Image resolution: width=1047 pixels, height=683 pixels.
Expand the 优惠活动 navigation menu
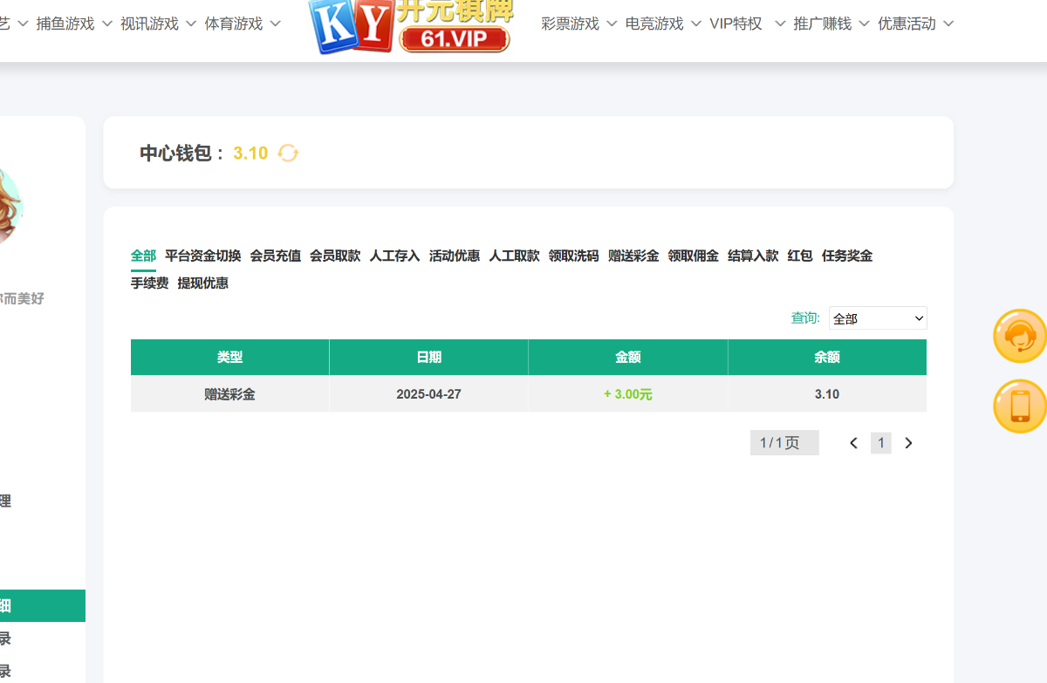click(915, 24)
